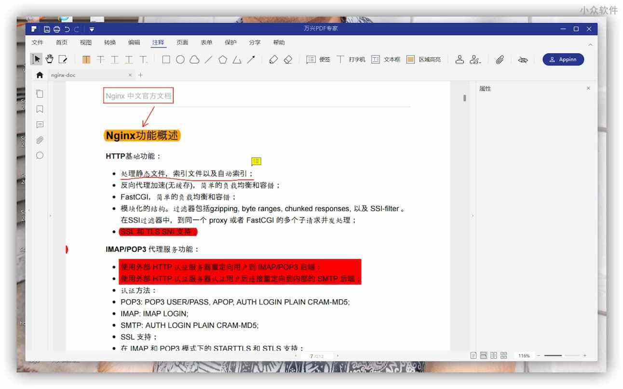Open the Appinn account button
Image resolution: width=623 pixels, height=389 pixels.
pyautogui.click(x=563, y=59)
